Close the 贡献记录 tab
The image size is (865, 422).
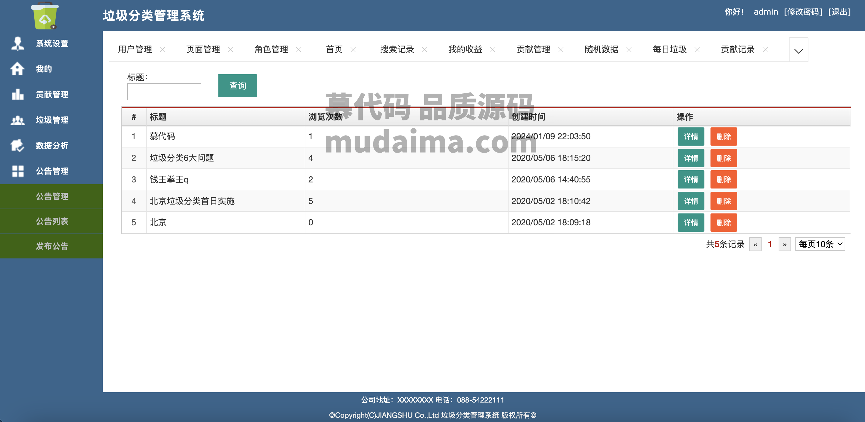point(765,50)
